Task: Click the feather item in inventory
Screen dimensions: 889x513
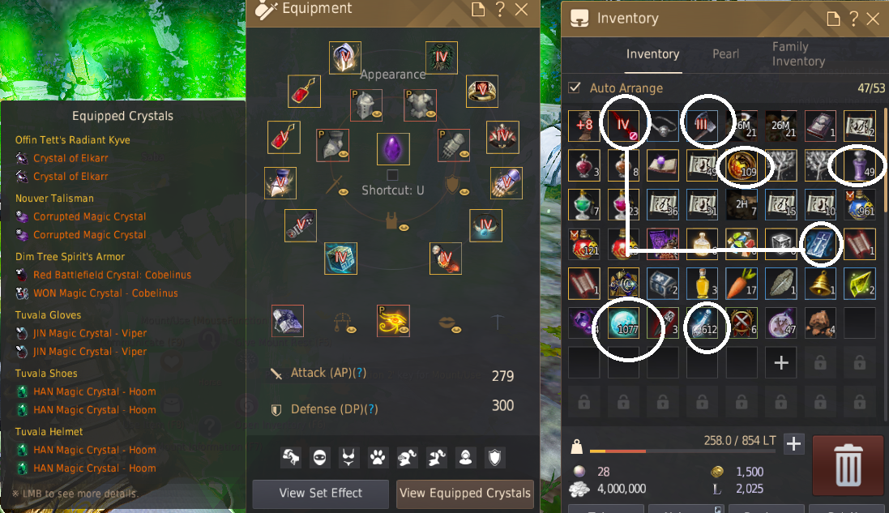Action: 780,284
